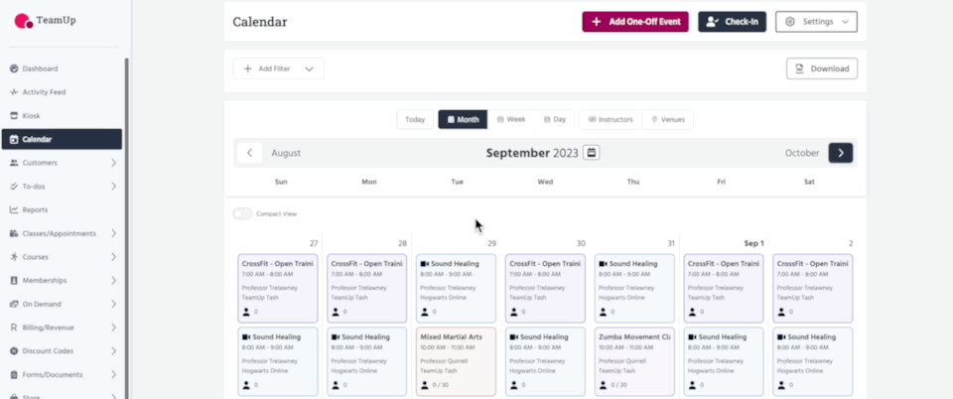Open date picker calendar icon
The image size is (953, 399).
[591, 153]
